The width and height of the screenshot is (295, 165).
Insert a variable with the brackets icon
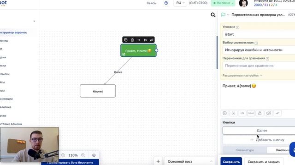click(x=233, y=113)
